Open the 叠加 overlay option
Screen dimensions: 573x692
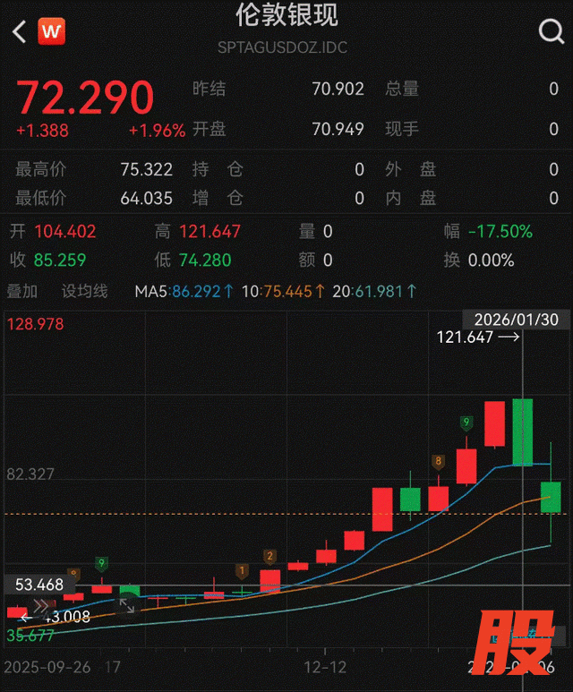tap(22, 291)
